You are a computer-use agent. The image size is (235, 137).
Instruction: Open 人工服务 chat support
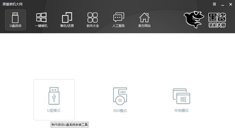click(119, 20)
